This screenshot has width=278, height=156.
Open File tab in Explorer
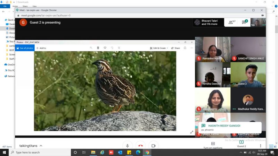click(x=5, y=6)
